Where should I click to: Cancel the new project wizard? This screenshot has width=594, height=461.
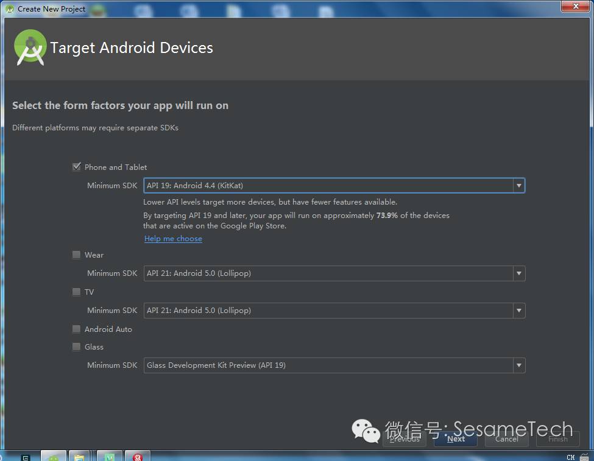tap(507, 439)
